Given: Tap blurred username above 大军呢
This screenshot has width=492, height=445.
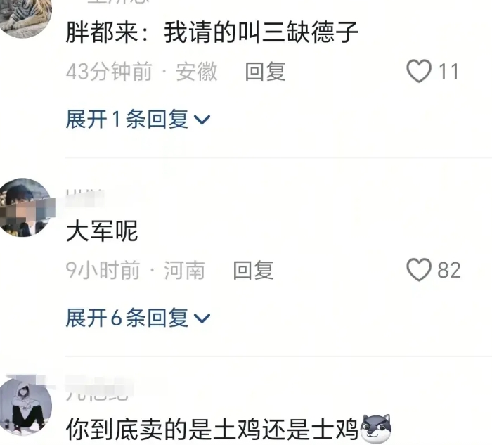Looking at the screenshot, I should point(85,197).
